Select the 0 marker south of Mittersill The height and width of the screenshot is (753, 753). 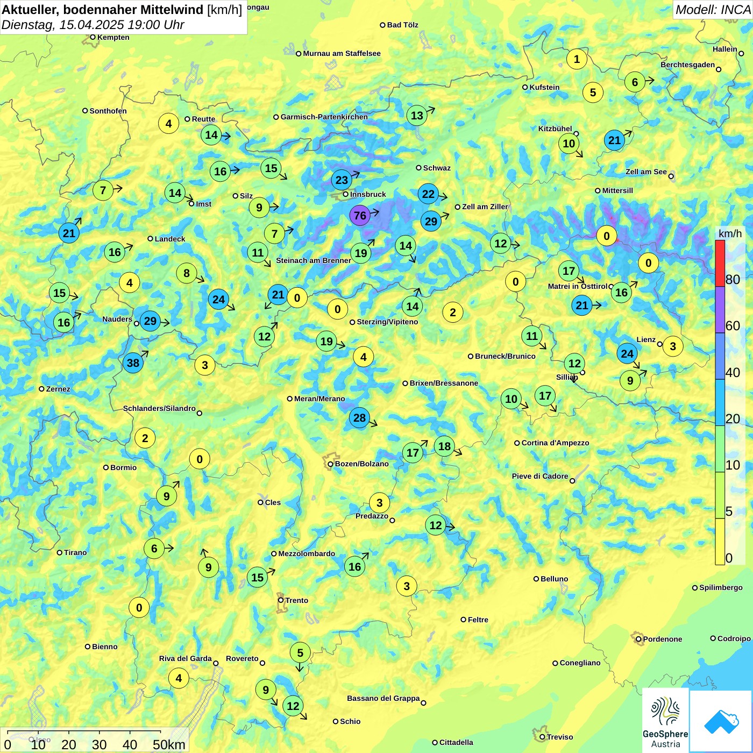pos(607,236)
